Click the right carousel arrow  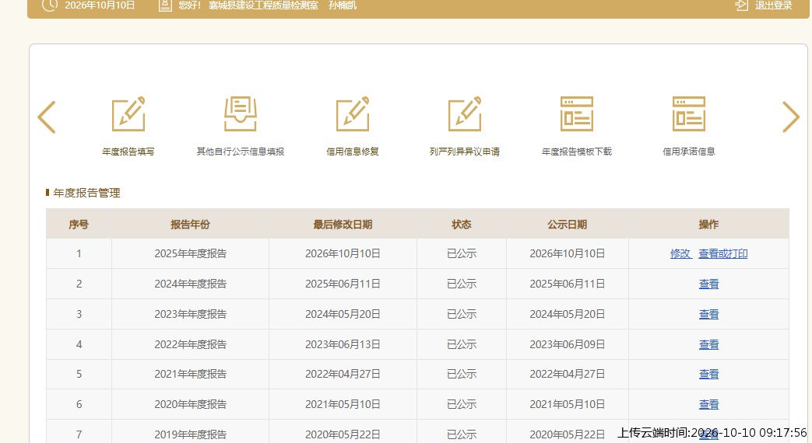pyautogui.click(x=791, y=117)
